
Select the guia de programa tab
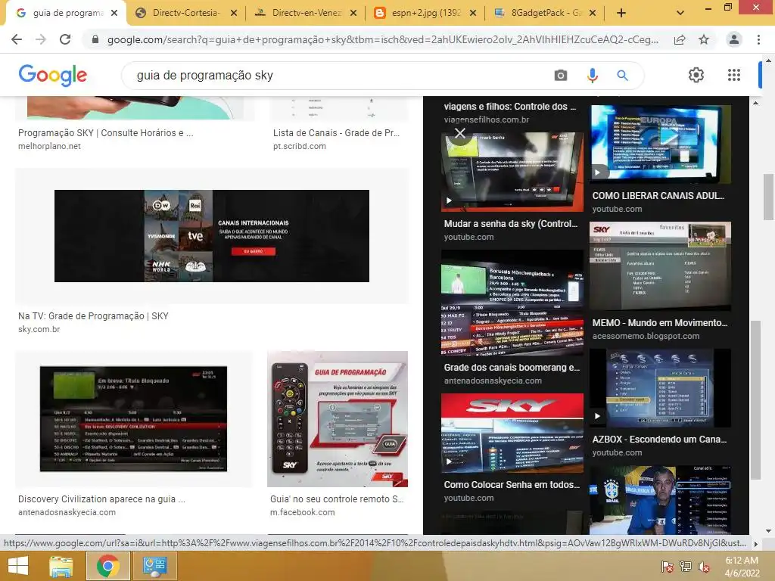66,13
